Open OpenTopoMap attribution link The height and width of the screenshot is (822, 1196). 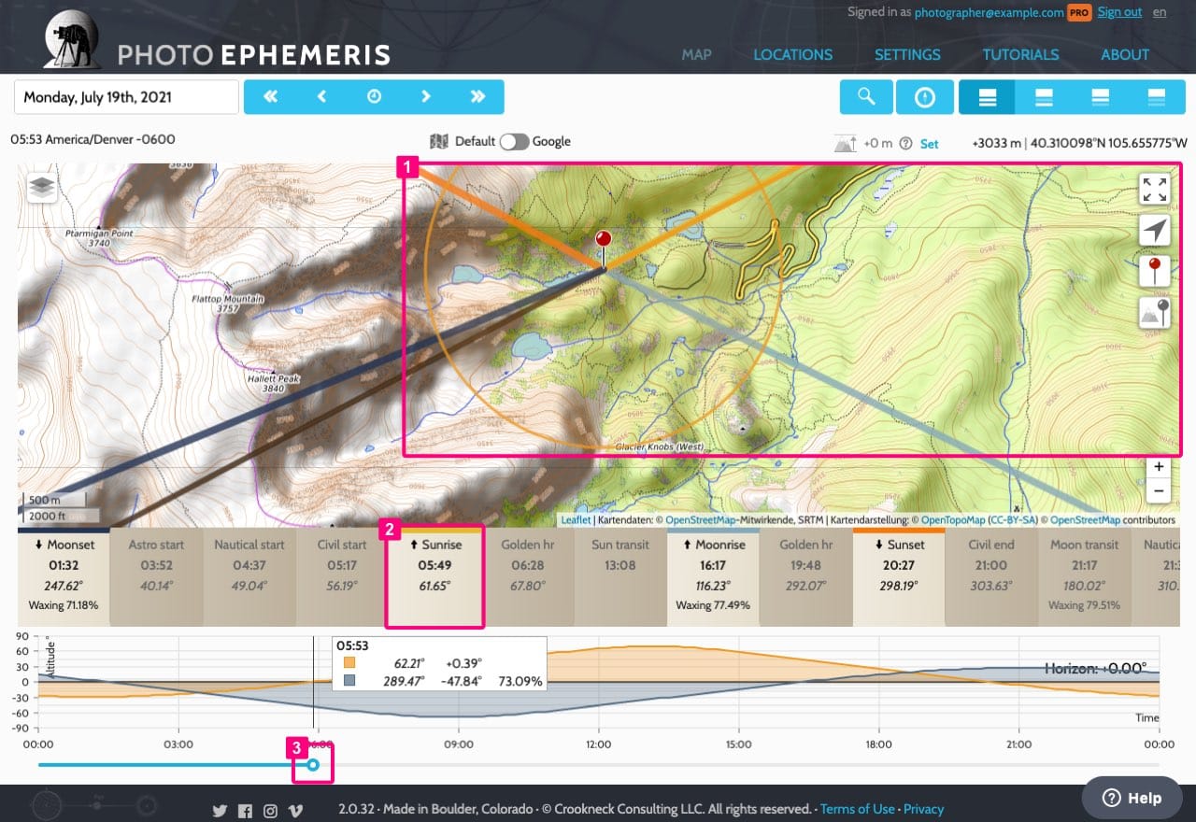pyautogui.click(x=952, y=520)
